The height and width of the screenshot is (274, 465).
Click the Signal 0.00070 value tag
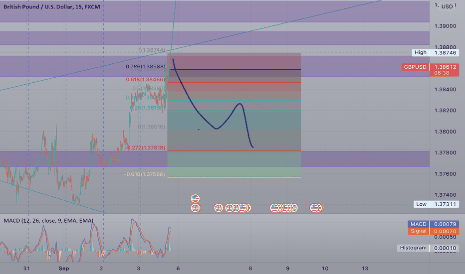point(433,231)
